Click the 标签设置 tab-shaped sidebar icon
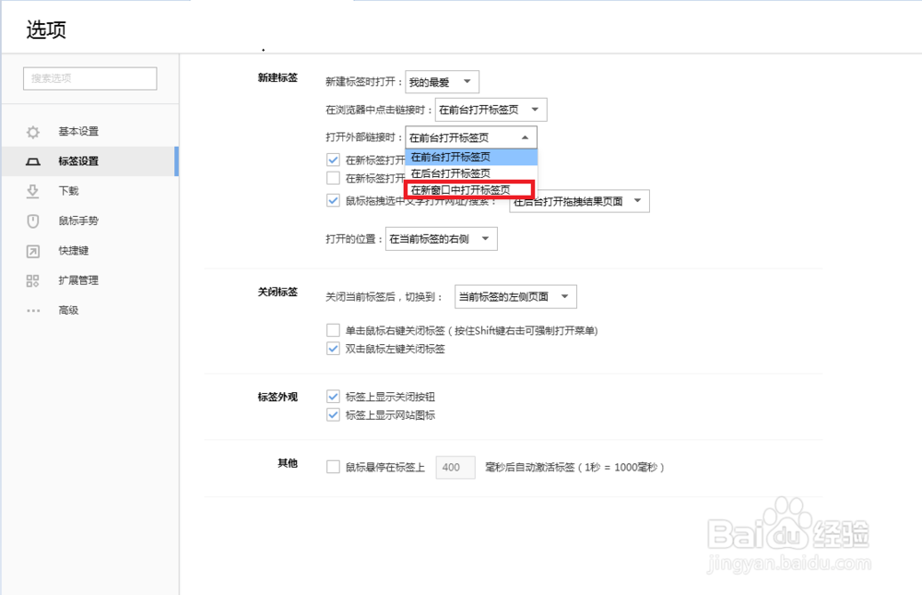This screenshot has width=922, height=595. coord(31,161)
